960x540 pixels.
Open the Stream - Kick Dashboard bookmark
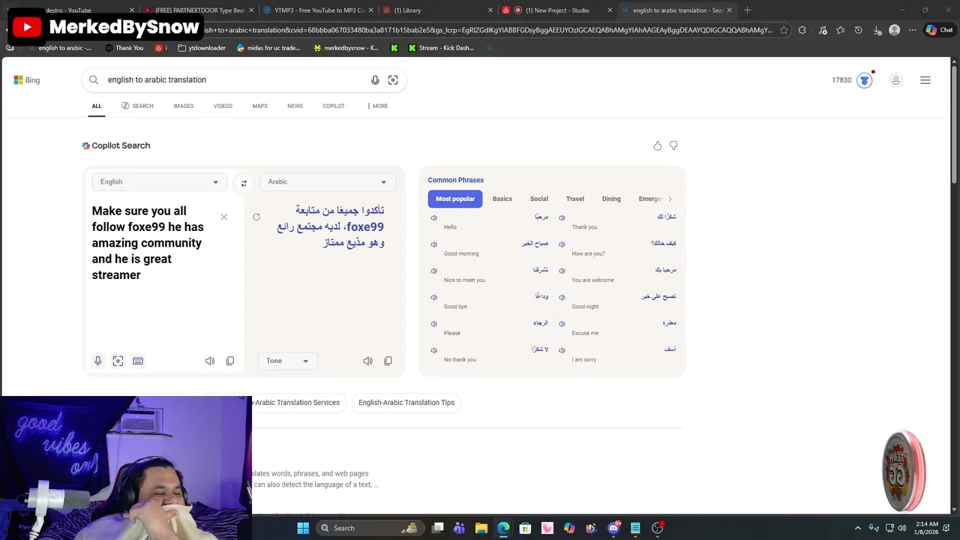441,48
